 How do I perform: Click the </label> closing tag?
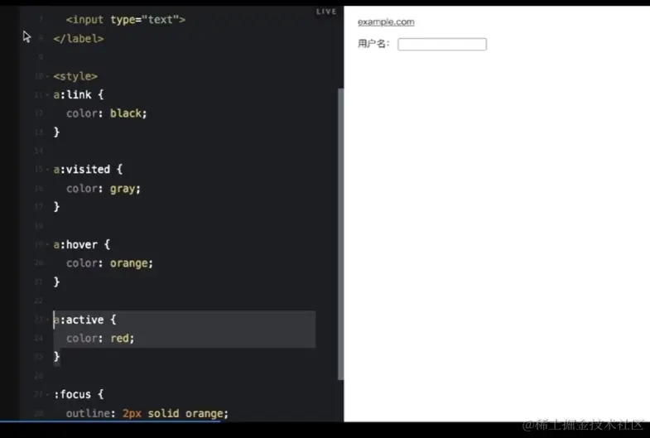point(79,39)
